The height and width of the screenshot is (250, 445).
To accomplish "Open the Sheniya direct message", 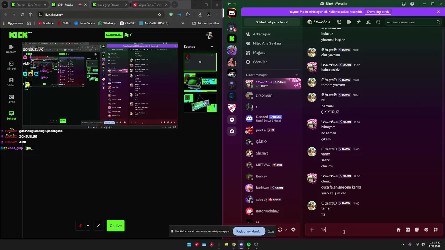I will (272, 153).
